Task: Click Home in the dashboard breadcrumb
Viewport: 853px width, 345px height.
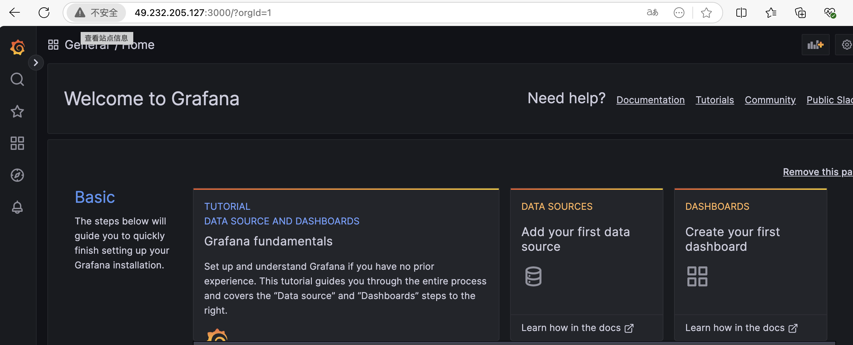Action: [138, 45]
